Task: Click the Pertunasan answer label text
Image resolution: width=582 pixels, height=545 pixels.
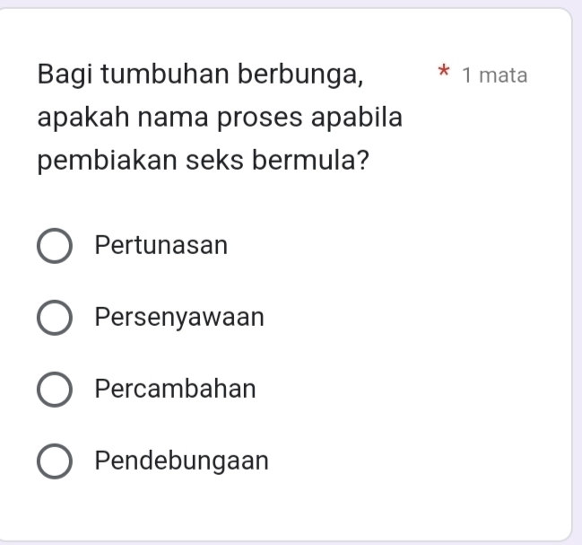Action: click(x=161, y=245)
